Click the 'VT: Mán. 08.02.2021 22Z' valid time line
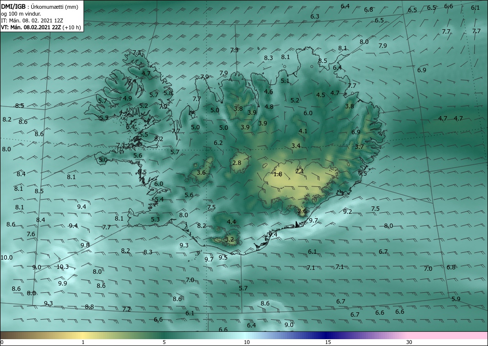 [31, 27]
